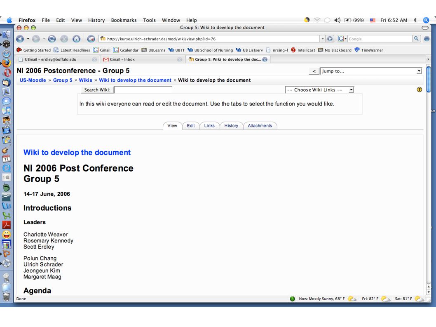The height and width of the screenshot is (327, 436).
Task: Switch to the Links wiki tab
Action: pyautogui.click(x=209, y=125)
